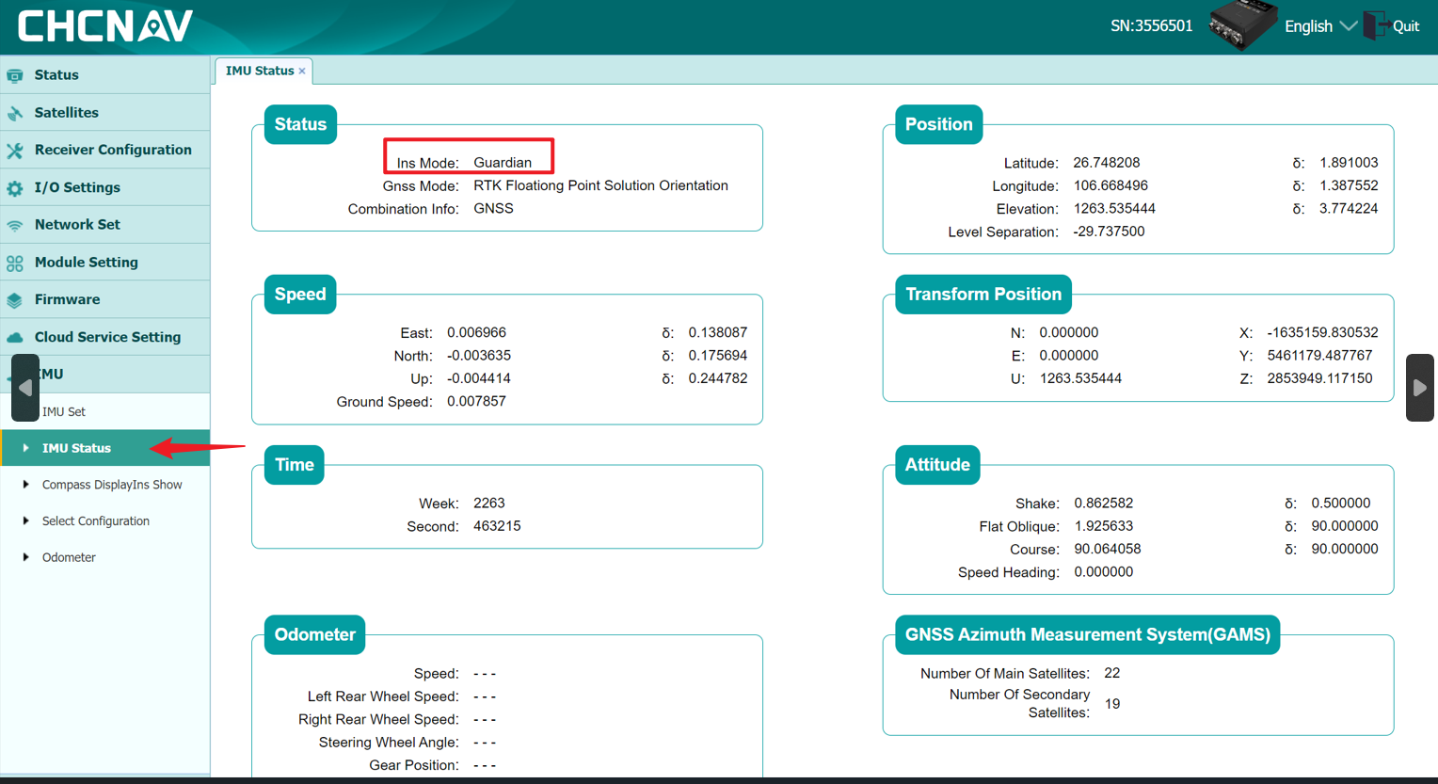Click the receiver device image in header

point(1242,25)
